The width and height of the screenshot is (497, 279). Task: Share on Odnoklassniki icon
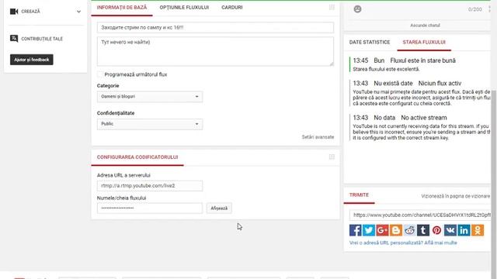(478, 230)
